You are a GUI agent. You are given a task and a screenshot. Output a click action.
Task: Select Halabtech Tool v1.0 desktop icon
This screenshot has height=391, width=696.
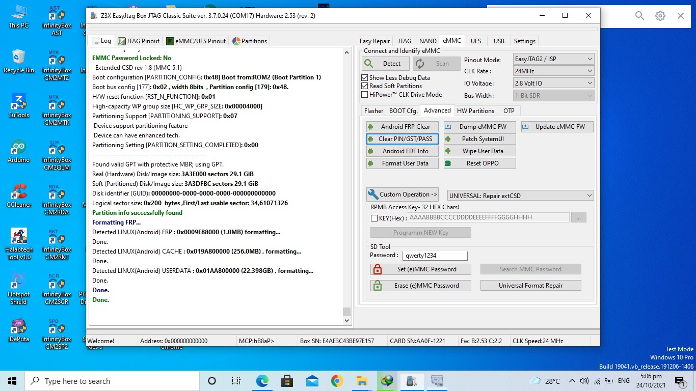(19, 244)
